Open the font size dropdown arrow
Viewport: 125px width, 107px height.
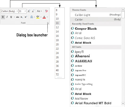pyautogui.click(x=25, y=11)
